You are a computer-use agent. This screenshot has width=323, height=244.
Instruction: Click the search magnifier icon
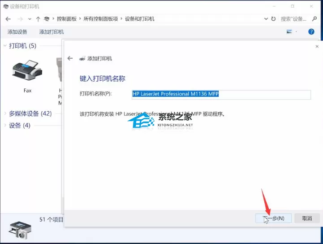coord(314,19)
